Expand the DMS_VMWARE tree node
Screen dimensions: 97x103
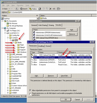8,55
